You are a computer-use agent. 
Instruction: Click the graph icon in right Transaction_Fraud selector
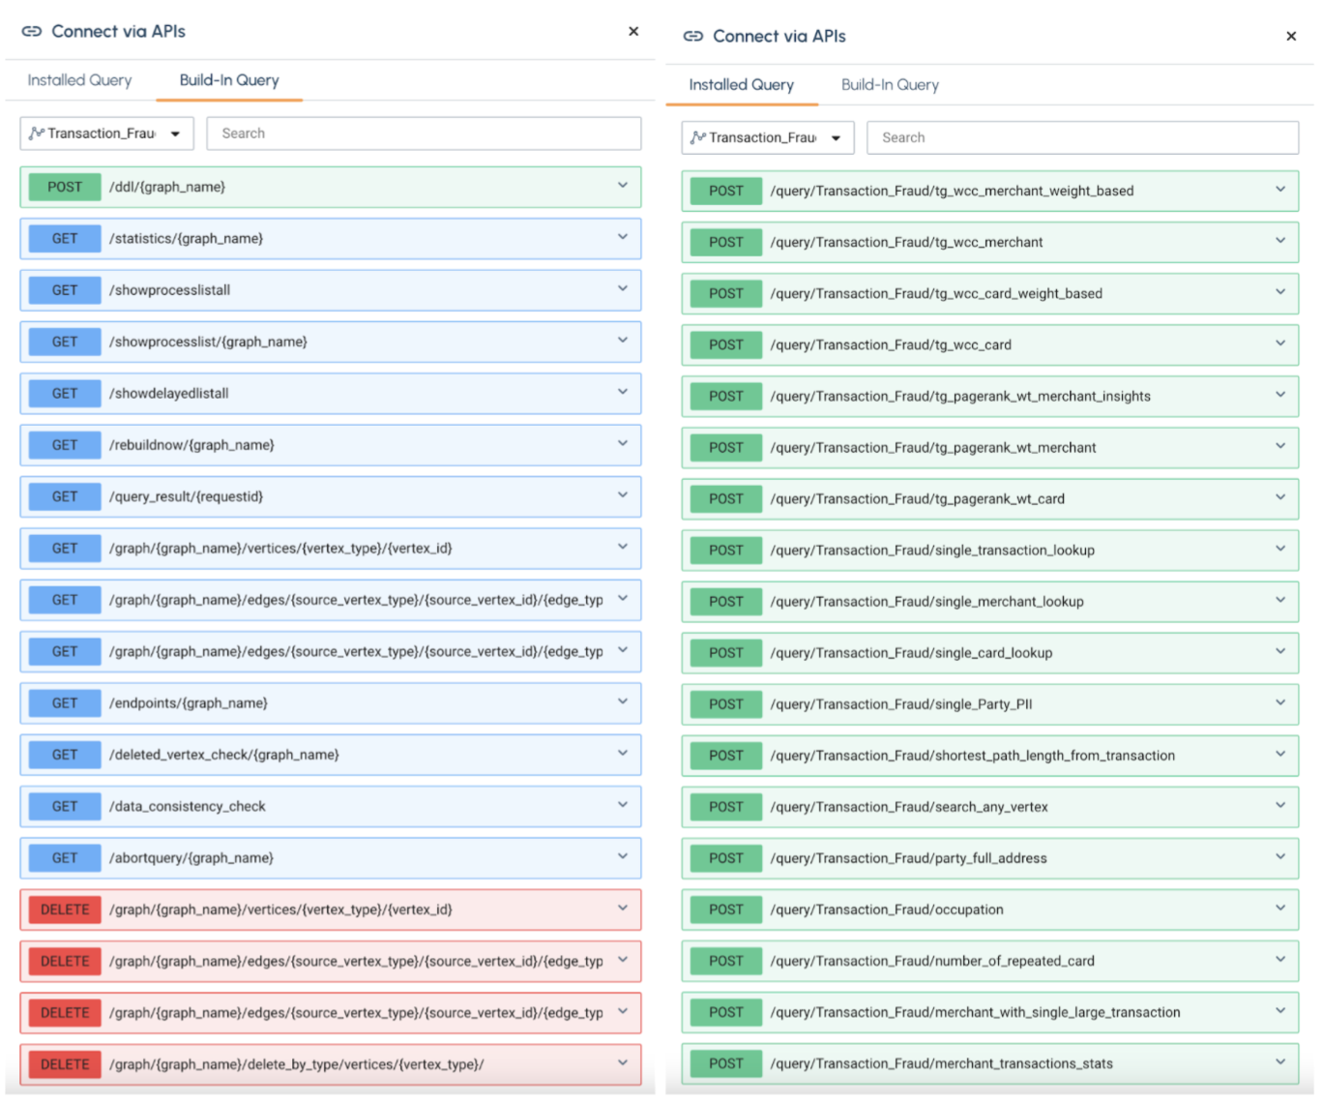point(698,136)
